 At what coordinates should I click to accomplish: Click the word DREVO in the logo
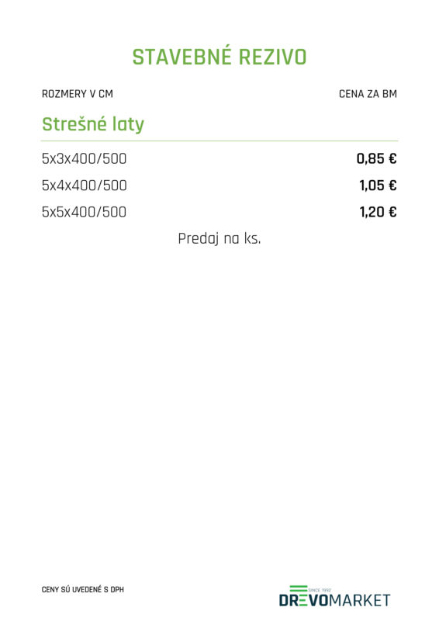304,600
